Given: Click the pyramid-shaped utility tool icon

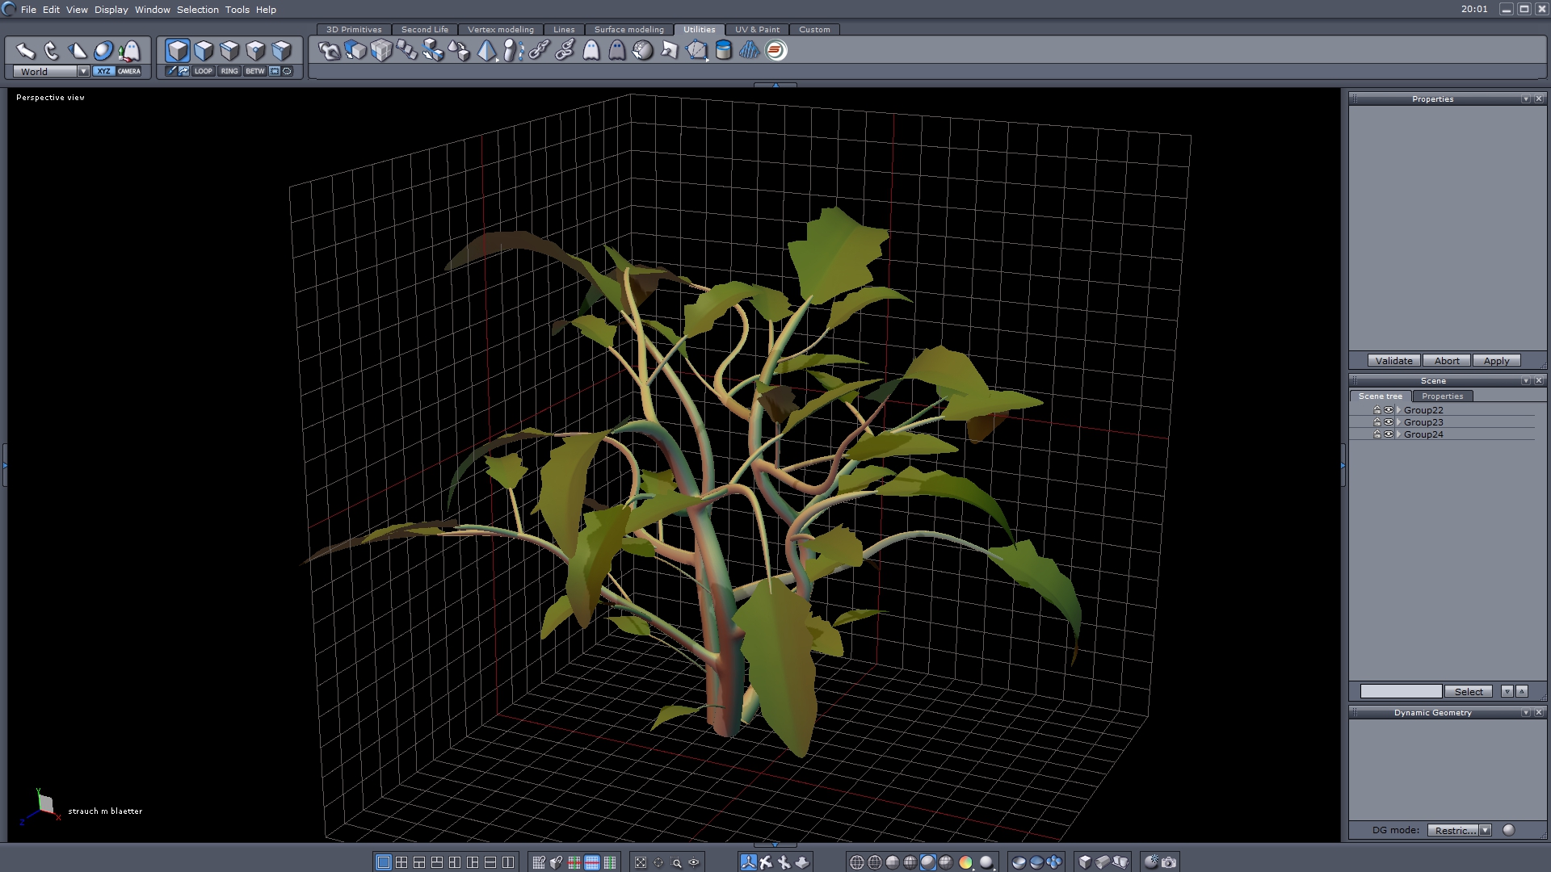Looking at the screenshot, I should point(486,51).
